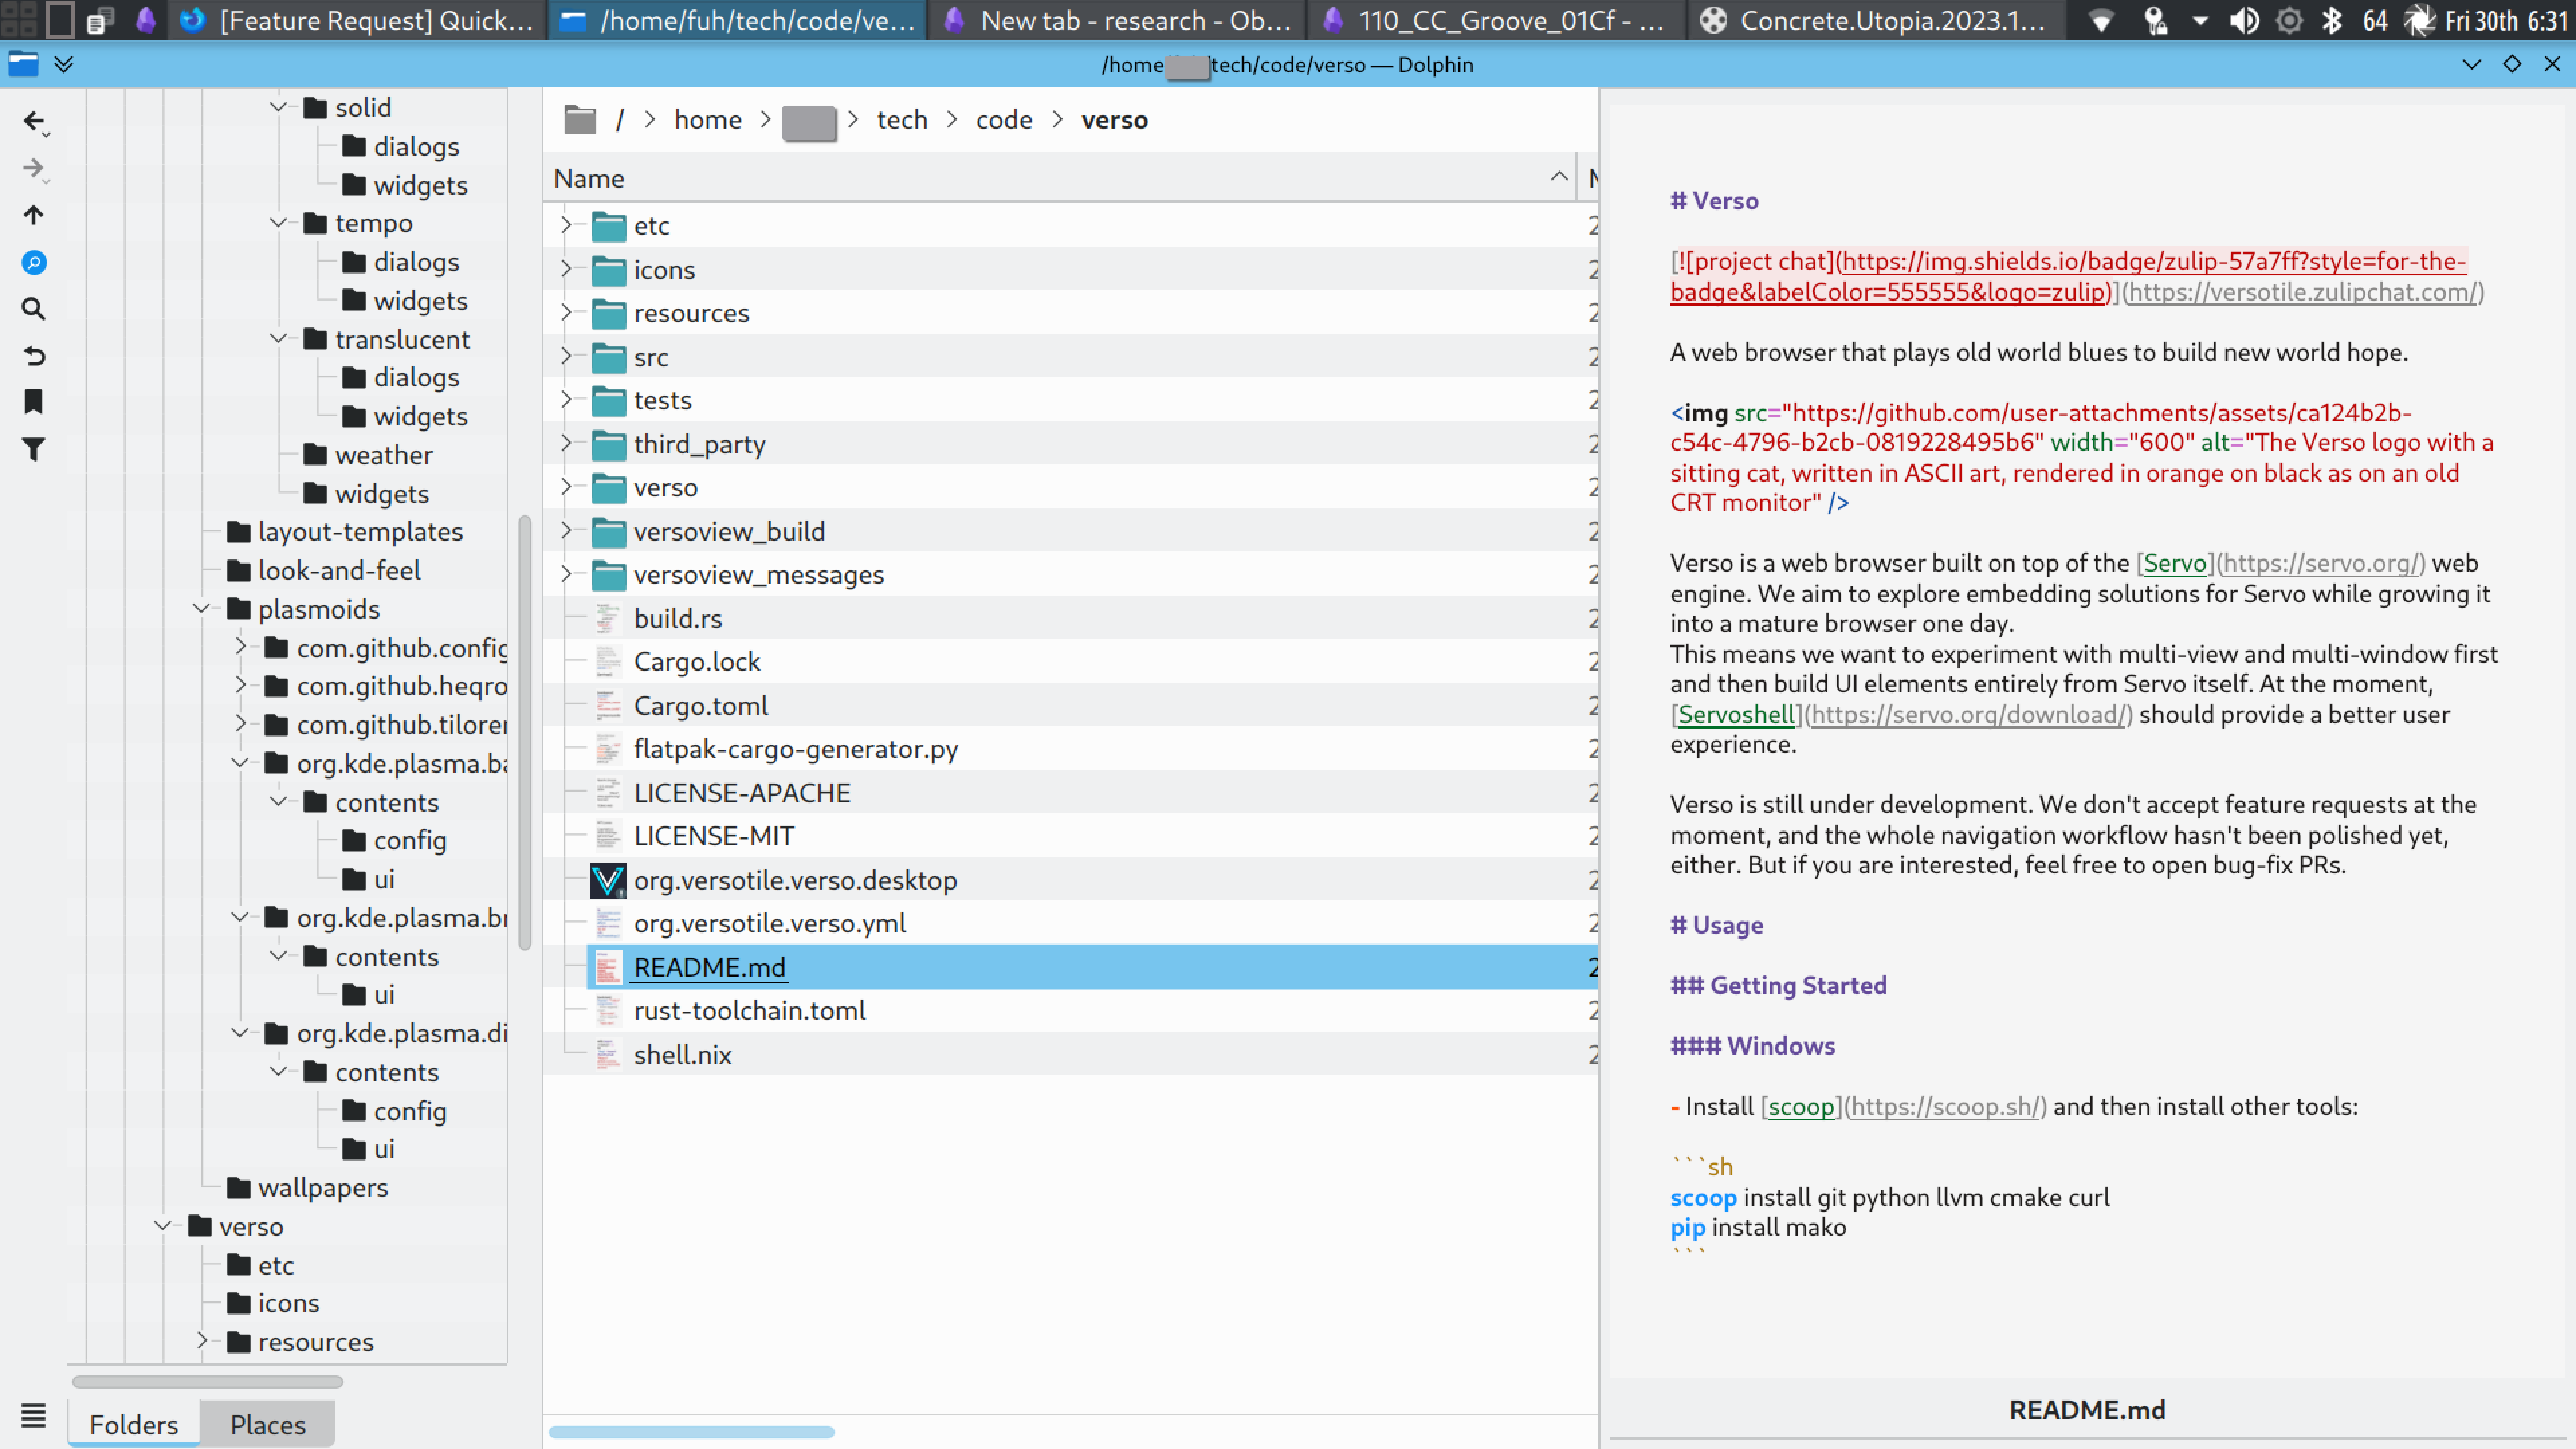Screen dimensions: 2576x1449
Task: Select Cargo.lock file
Action: [x=696, y=662]
